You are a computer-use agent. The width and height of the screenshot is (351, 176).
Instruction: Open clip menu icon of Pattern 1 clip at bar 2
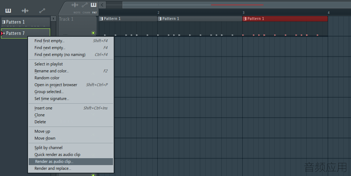[160, 19]
